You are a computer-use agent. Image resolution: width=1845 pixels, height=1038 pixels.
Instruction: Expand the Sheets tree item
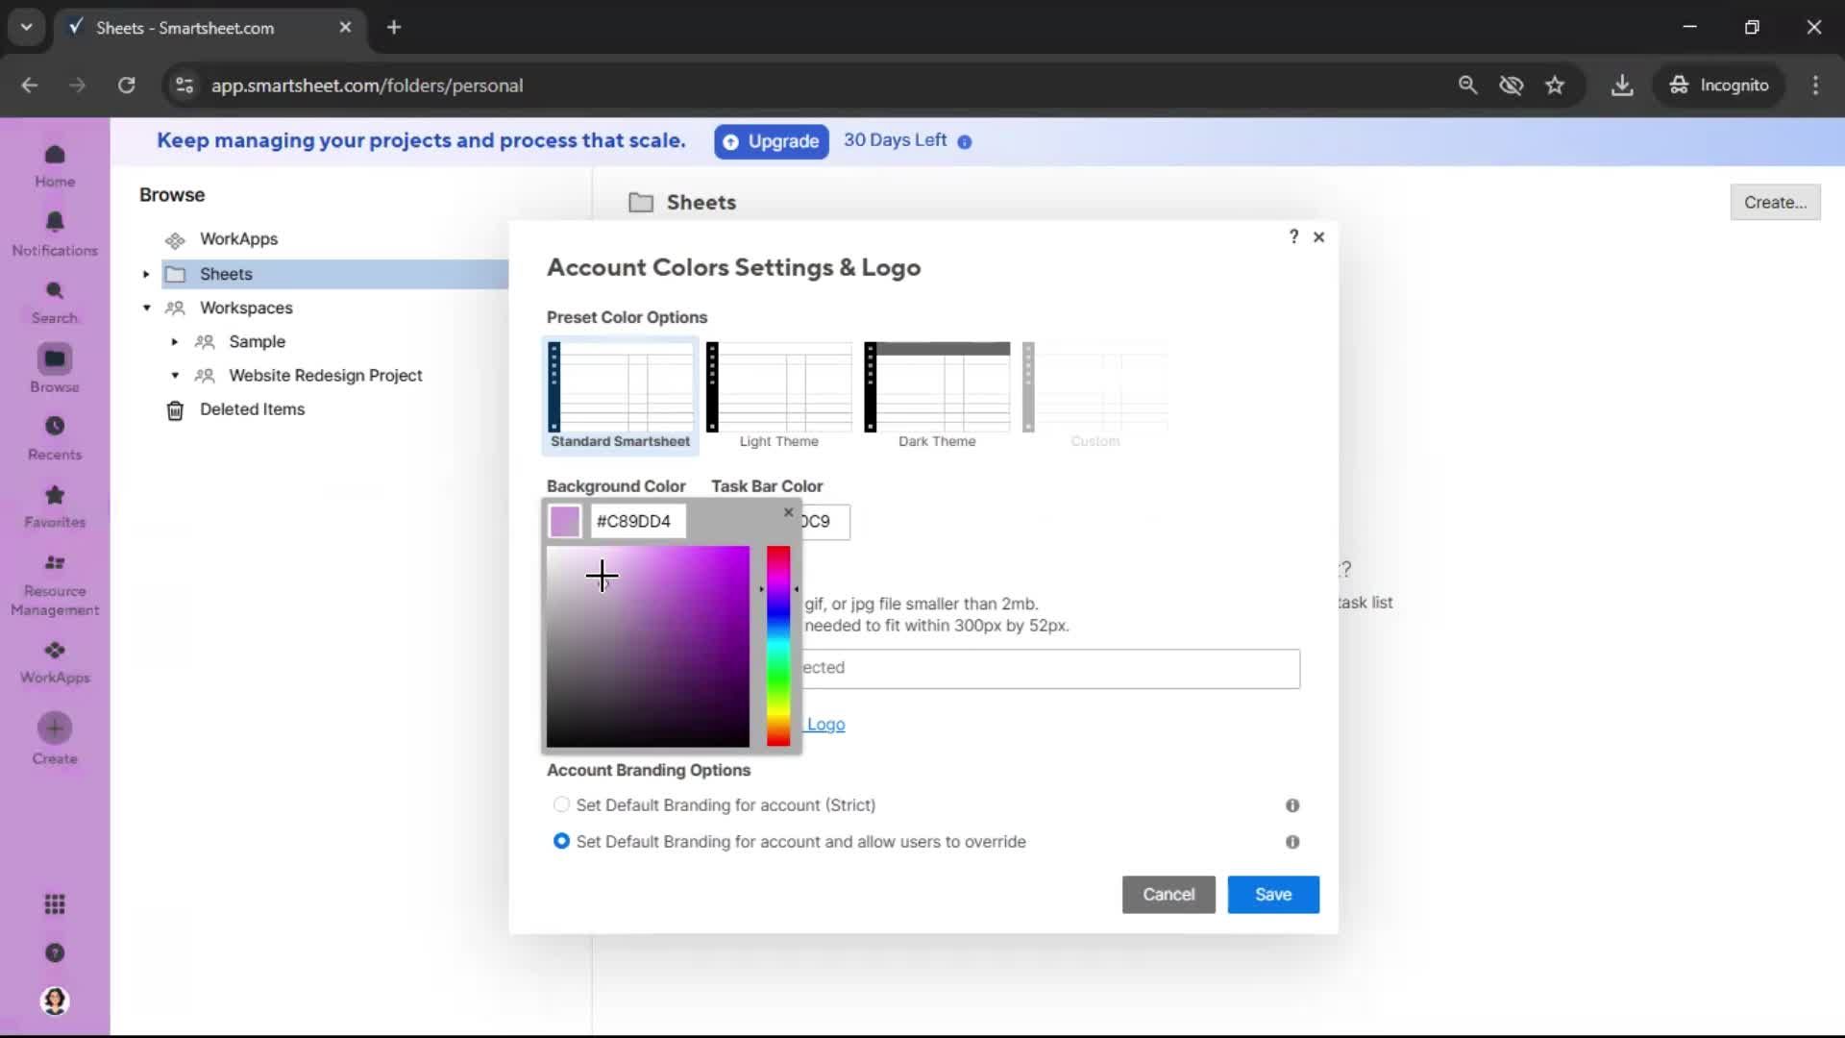click(x=145, y=274)
